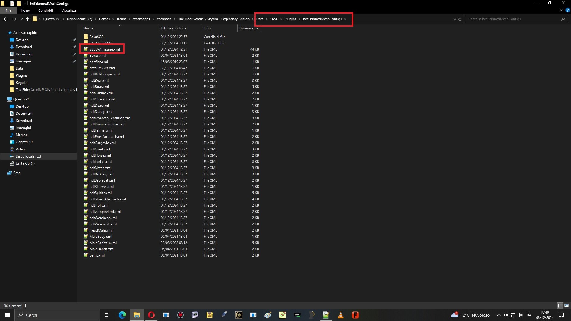Select the file defaultBBPs.xml

102,68
